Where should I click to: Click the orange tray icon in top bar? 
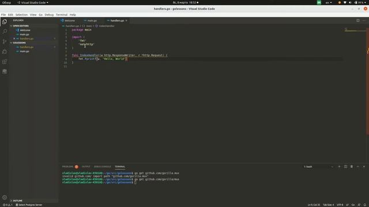(339, 2)
